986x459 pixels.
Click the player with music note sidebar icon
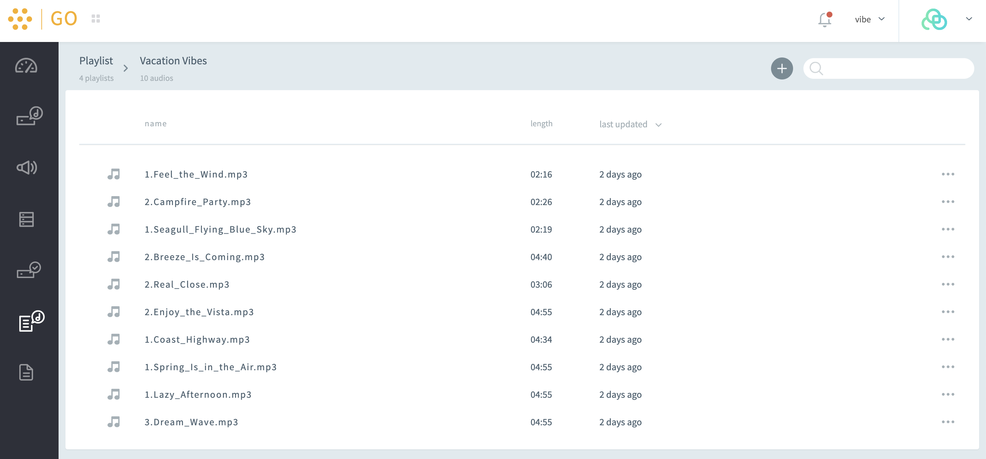29,116
